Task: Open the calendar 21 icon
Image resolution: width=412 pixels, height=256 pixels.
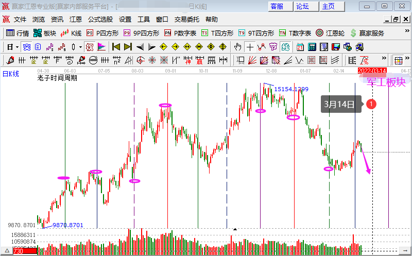Action: [x=300, y=47]
